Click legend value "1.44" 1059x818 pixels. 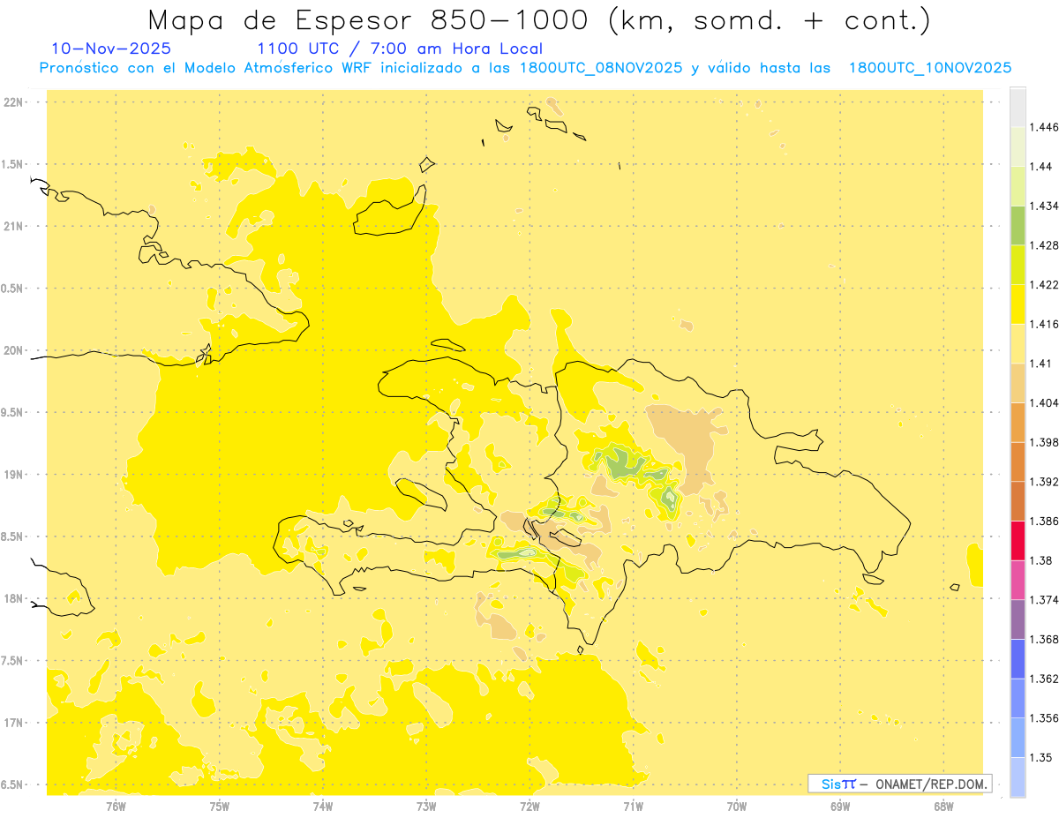click(1040, 167)
